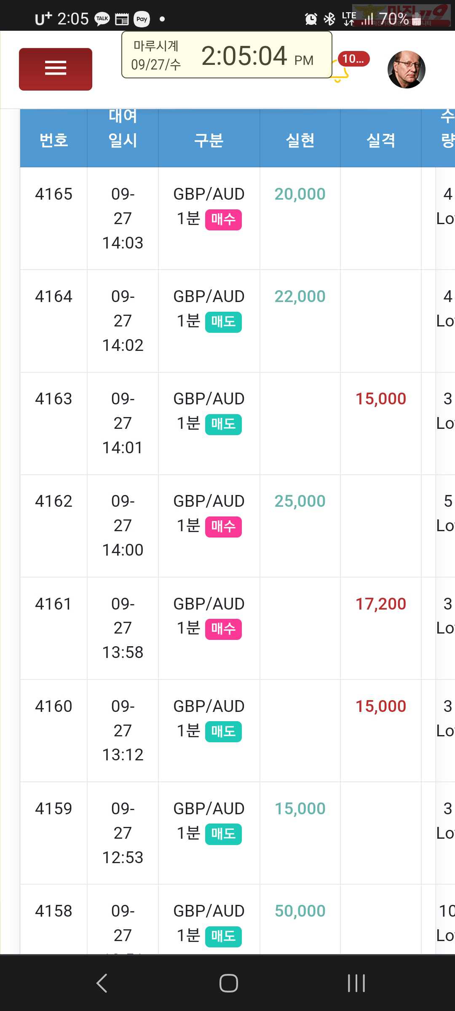Select the 번호 column header
Image resolution: width=455 pixels, height=1011 pixels.
[x=54, y=140]
